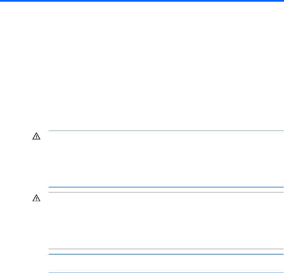Click the lower warning triangle icon
The image size is (284, 273).
(36, 198)
